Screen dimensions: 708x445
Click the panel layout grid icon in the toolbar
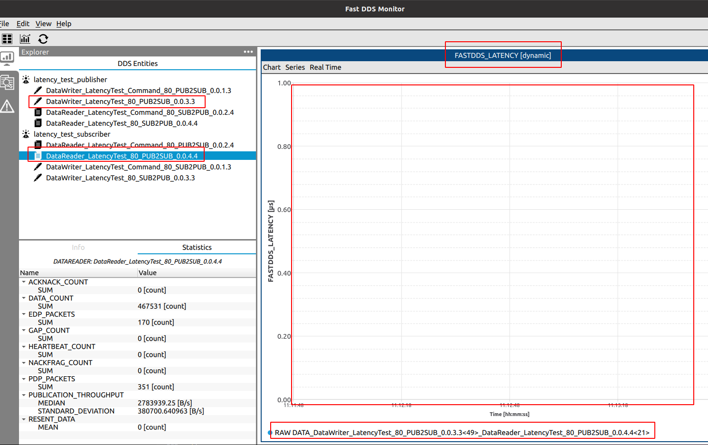7,39
